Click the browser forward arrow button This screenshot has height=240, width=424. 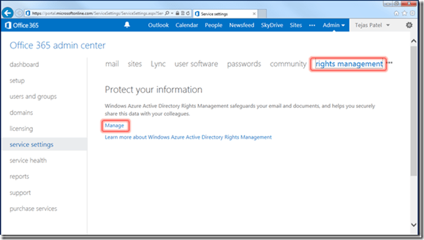pos(19,13)
